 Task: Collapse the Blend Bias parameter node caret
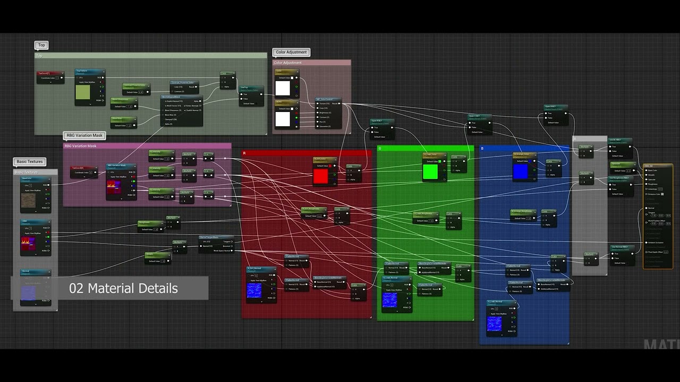pos(135,119)
